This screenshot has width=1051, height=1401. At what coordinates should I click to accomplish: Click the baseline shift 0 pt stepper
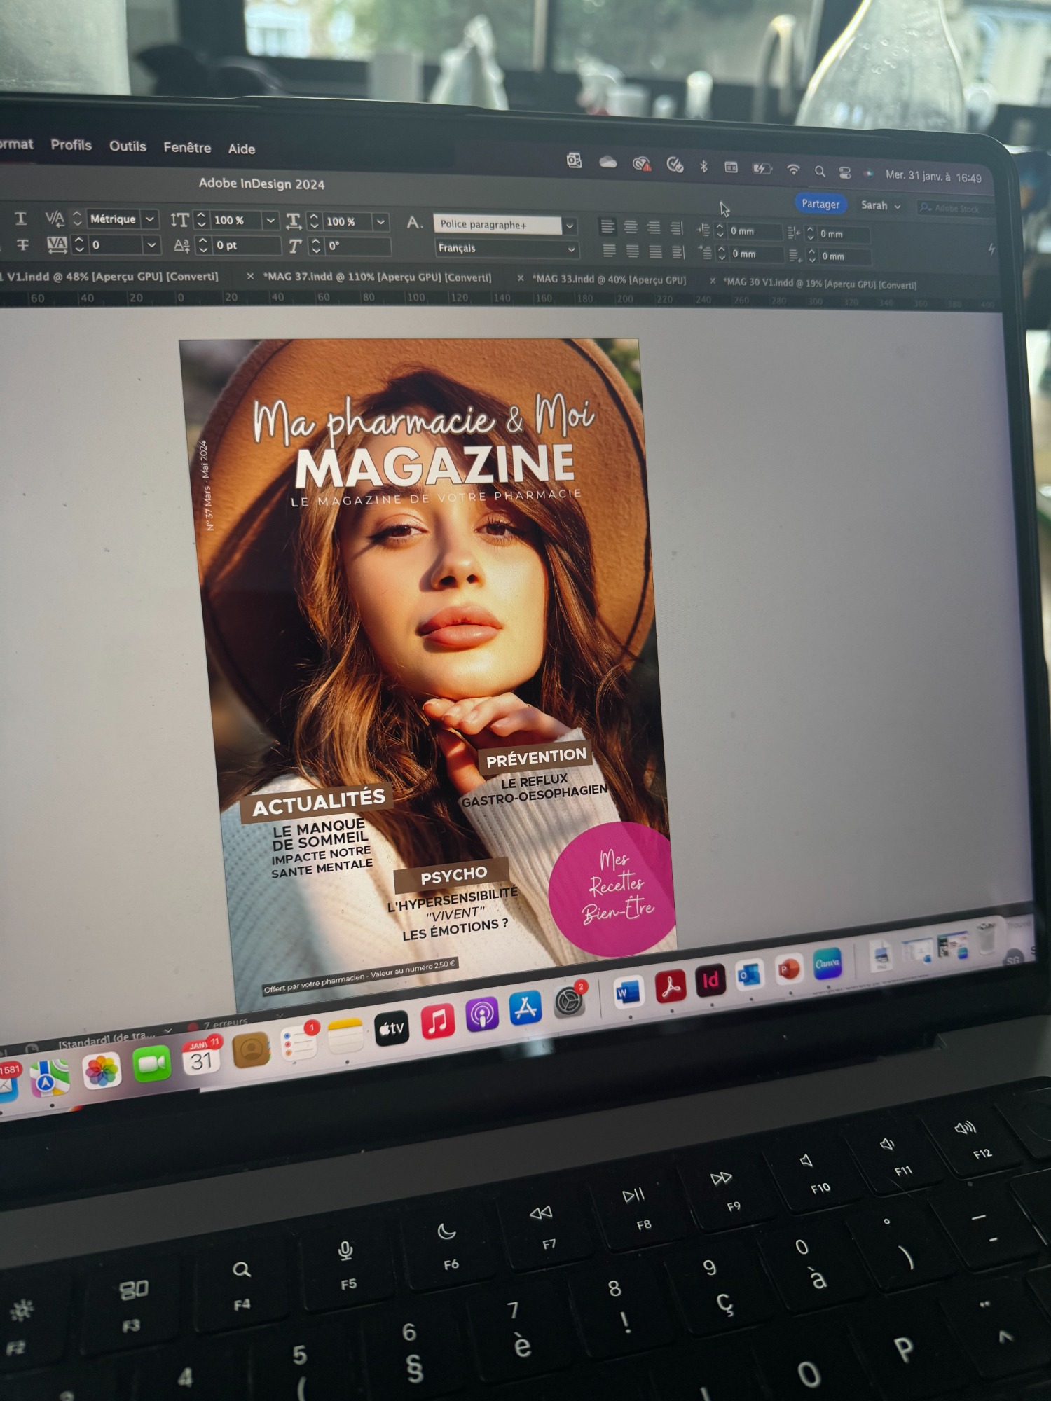203,245
